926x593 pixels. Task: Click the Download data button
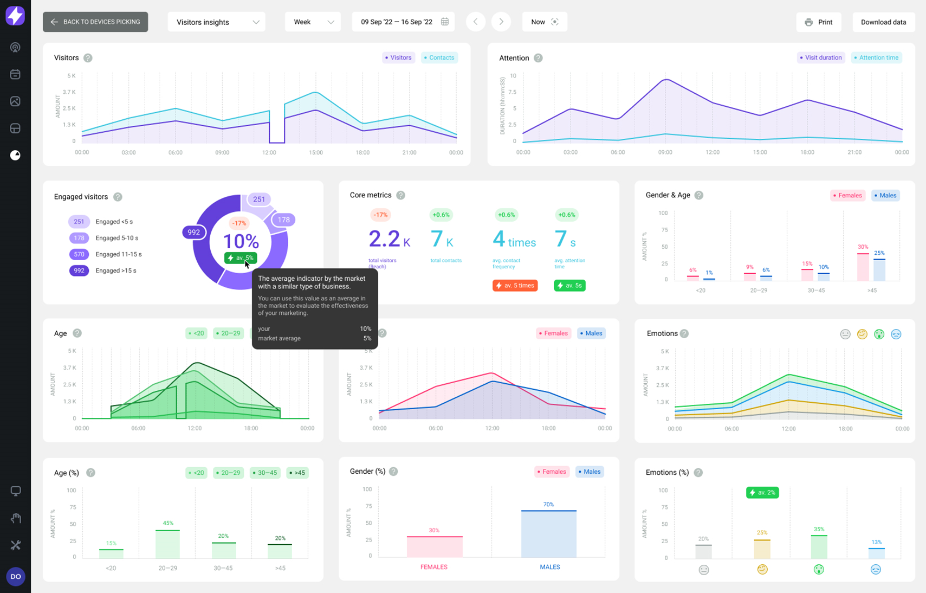(884, 22)
